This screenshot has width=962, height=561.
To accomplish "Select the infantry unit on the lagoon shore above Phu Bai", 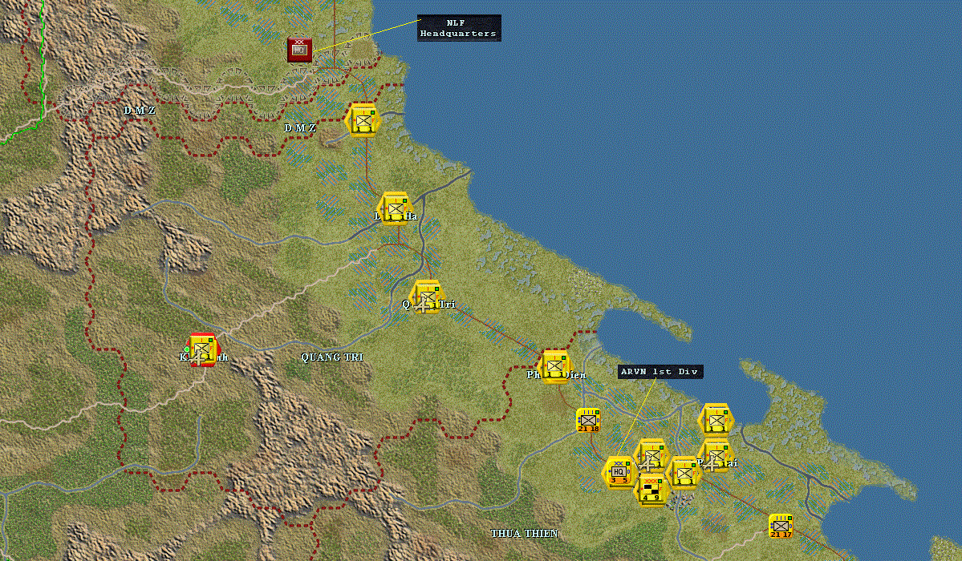I will click(716, 420).
